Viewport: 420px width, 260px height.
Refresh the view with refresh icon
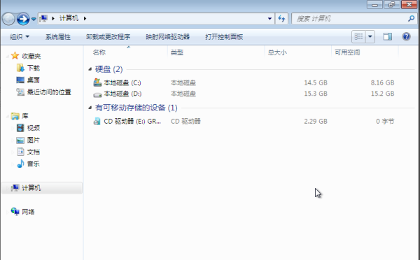coord(281,18)
